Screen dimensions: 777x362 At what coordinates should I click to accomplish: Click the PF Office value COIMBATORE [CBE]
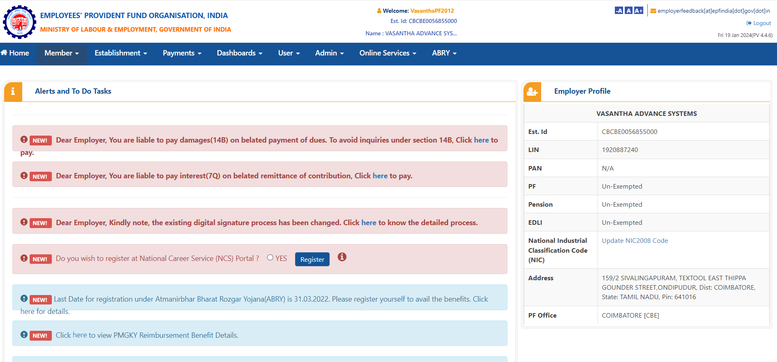pos(630,316)
